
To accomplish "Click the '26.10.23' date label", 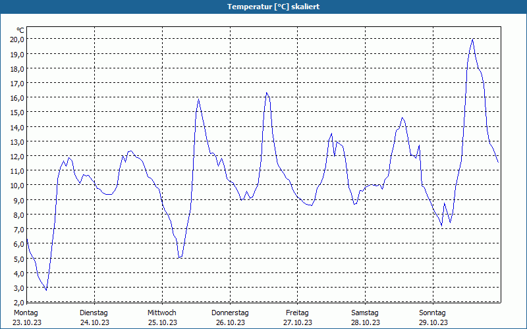I will (x=231, y=322).
